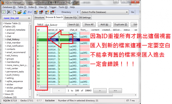Open the Connect Database folder icon
This screenshot has width=172, height=104.
[20, 12]
